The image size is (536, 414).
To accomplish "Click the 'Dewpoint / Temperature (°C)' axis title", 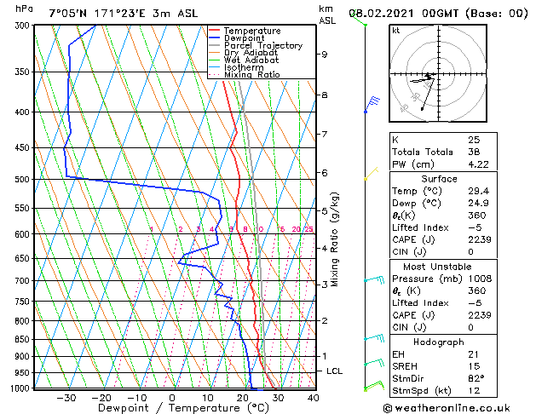I will tap(183, 408).
